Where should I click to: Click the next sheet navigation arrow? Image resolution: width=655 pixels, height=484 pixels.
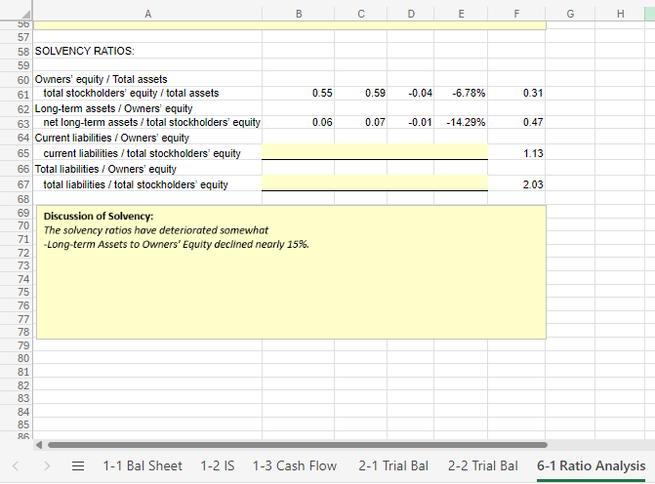47,465
